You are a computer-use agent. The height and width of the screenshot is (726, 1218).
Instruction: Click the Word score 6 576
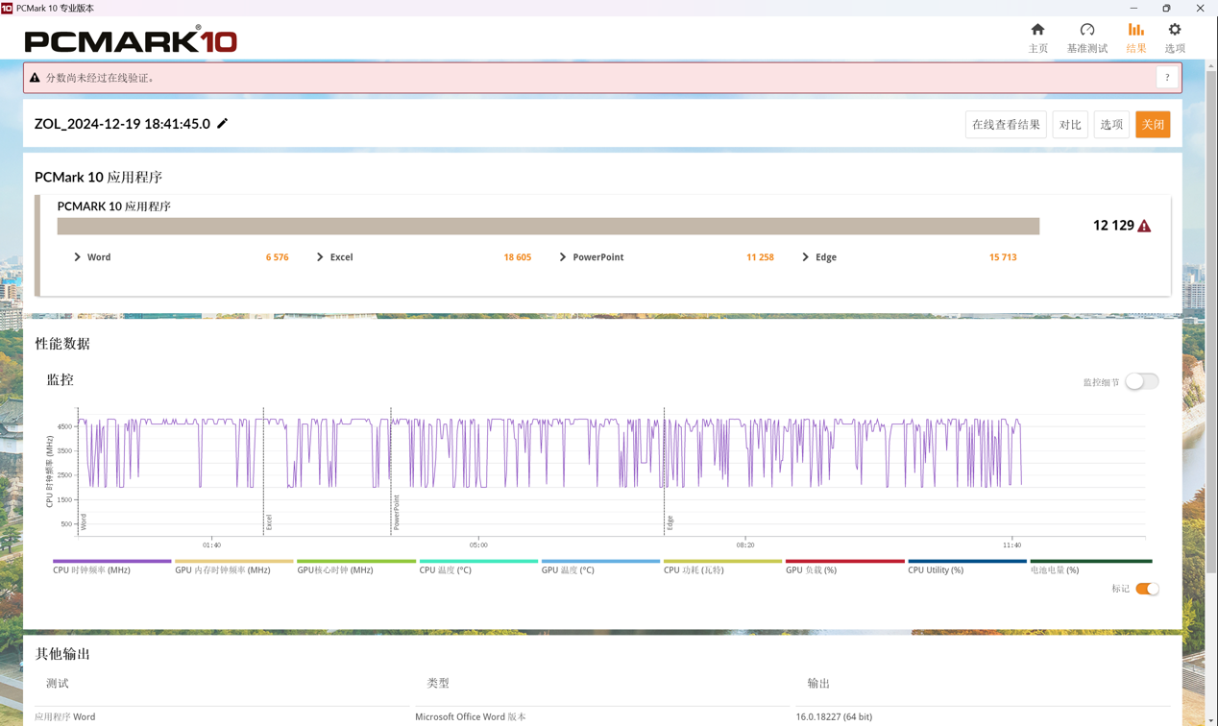click(277, 257)
